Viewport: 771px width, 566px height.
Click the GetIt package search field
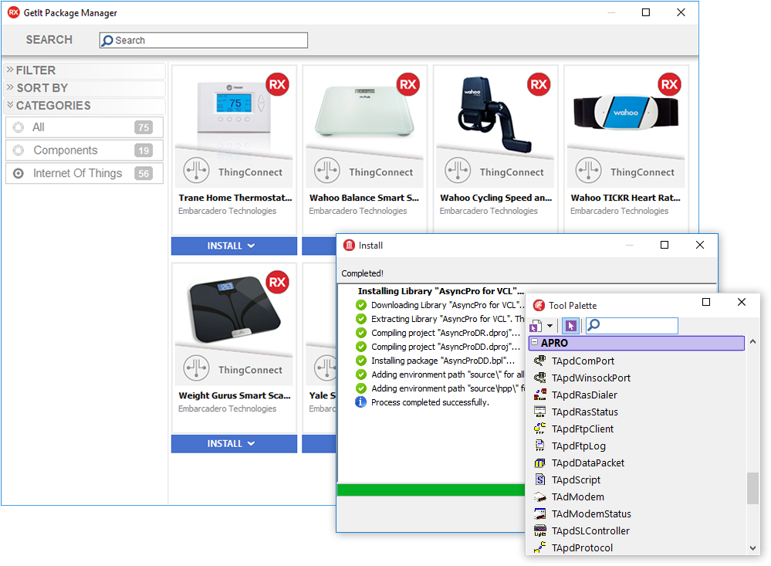[x=204, y=40]
